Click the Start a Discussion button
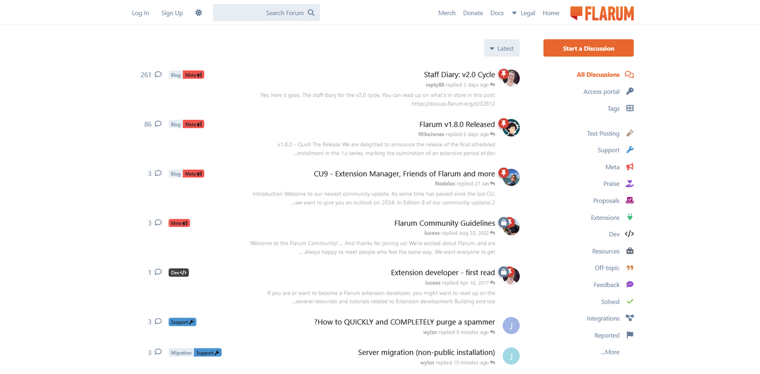 [x=588, y=48]
